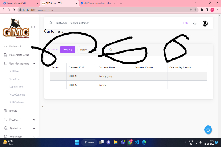Open the Add Customer link
Screen dimensions: 221x147
(x=17, y=102)
